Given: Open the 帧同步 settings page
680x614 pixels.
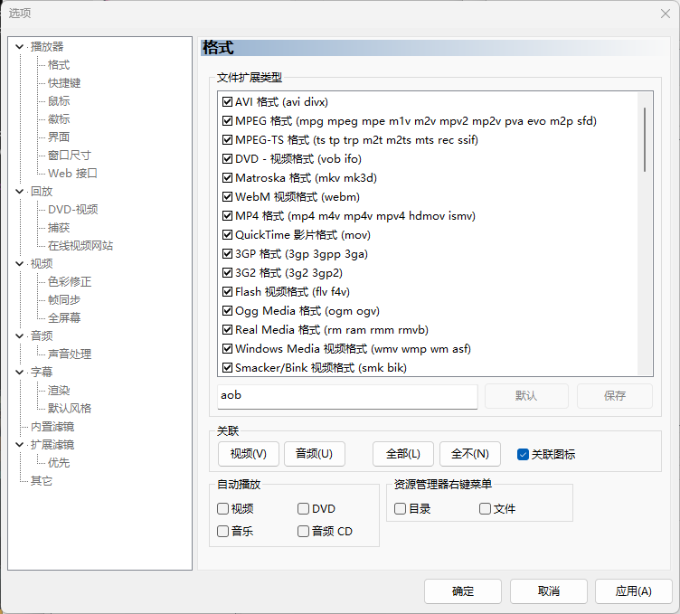Looking at the screenshot, I should point(64,300).
